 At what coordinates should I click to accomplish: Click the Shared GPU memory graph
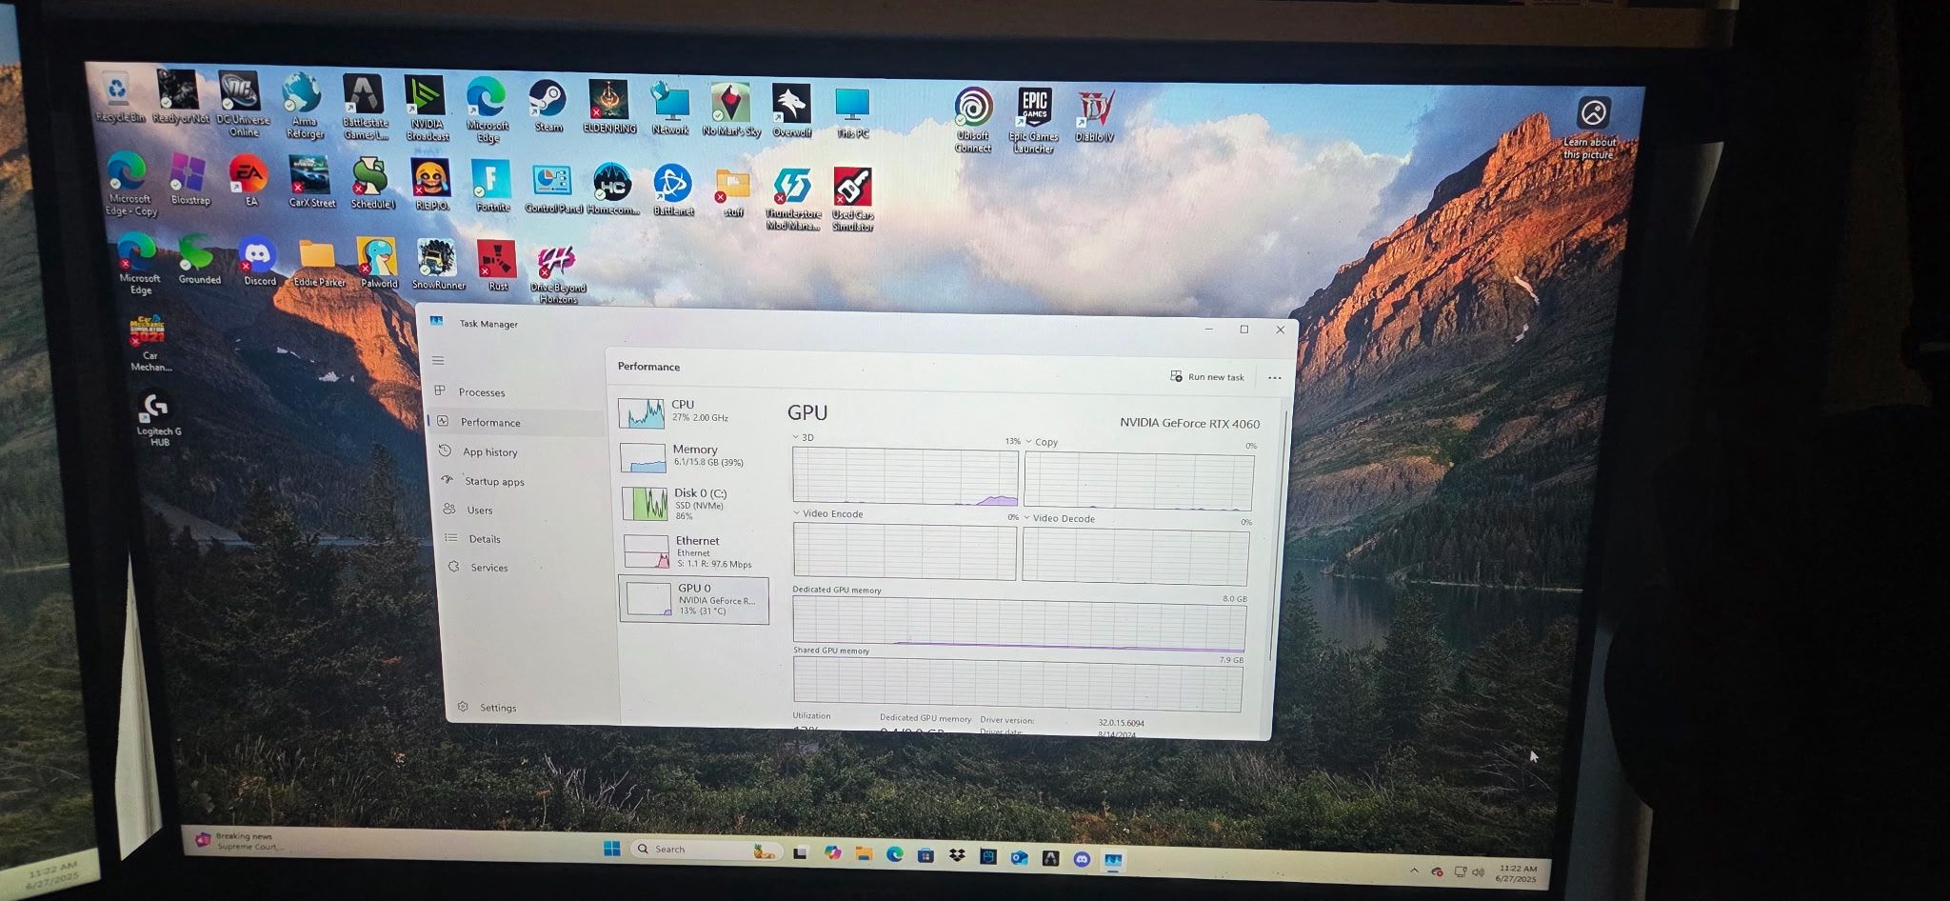tap(1017, 684)
